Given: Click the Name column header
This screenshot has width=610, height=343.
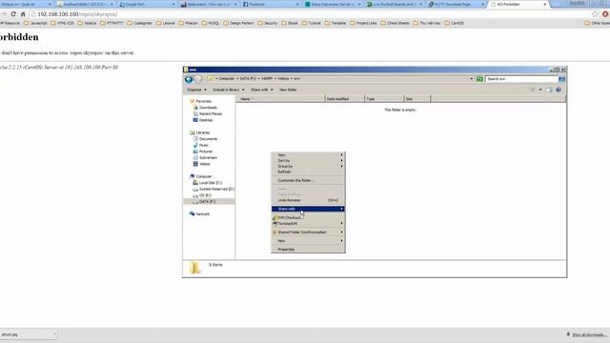Looking at the screenshot, I should click(x=280, y=99).
